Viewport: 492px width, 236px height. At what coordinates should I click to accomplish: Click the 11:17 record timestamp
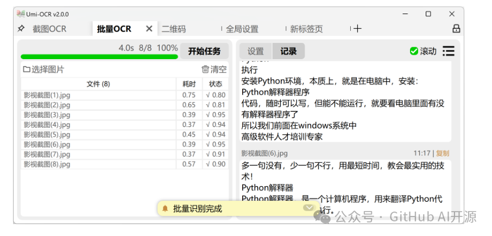pos(422,153)
